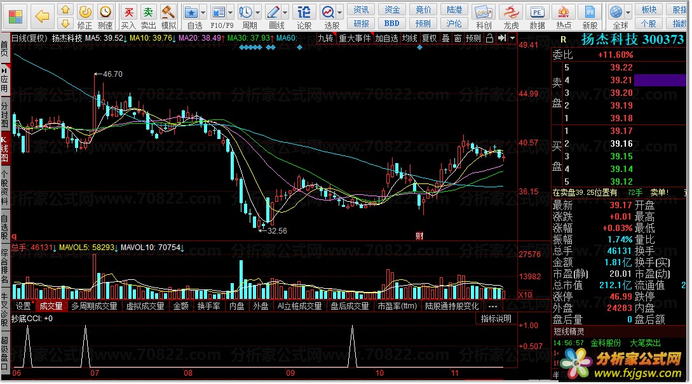This screenshot has width=692, height=384.
Task: Open 指标说明 indicator description
Action: click(496, 319)
